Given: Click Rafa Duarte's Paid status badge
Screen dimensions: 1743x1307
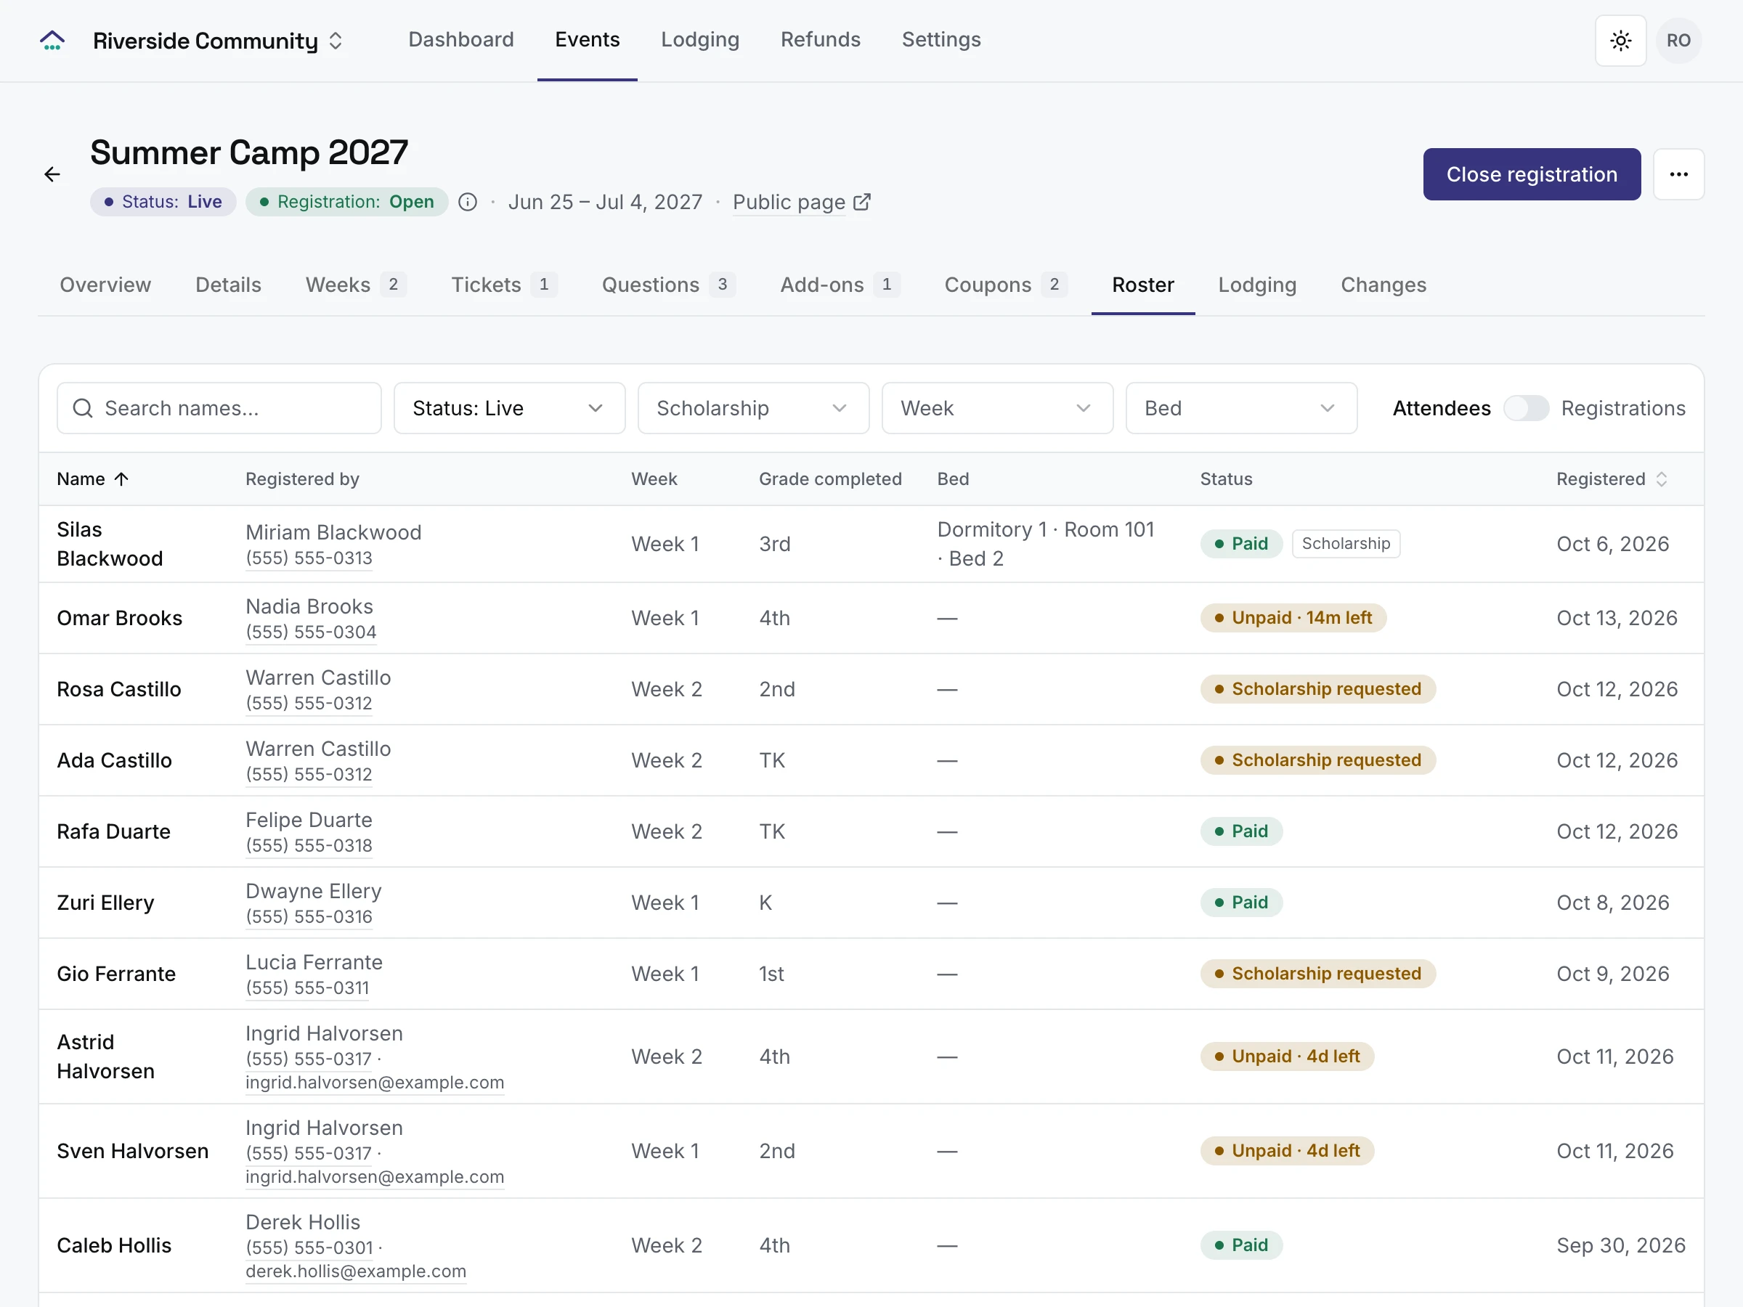Looking at the screenshot, I should [x=1241, y=831].
